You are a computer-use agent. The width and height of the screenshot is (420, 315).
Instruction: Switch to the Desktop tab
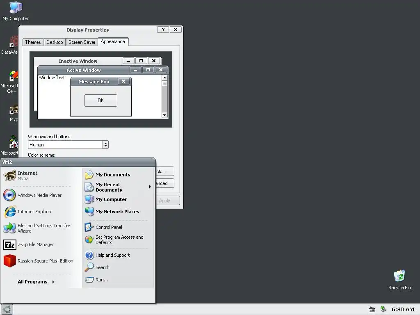click(55, 42)
